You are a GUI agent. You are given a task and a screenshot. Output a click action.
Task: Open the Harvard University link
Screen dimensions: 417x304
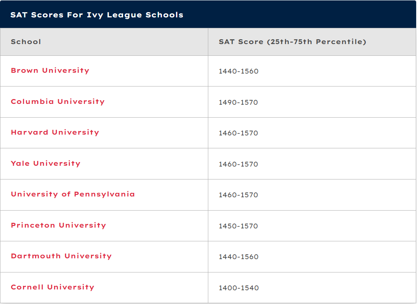[55, 133]
